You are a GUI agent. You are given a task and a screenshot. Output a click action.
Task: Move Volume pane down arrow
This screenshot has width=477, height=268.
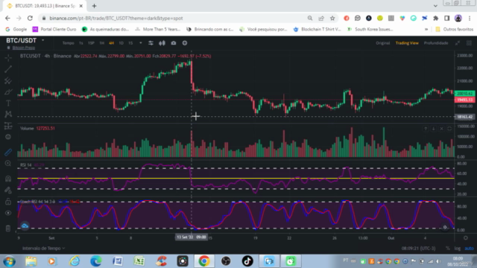click(x=434, y=129)
